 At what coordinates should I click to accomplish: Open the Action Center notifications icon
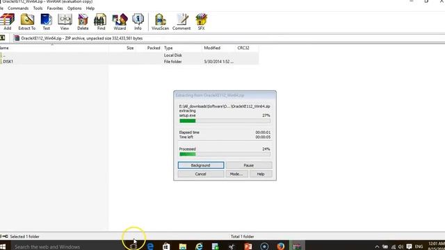click(x=409, y=247)
